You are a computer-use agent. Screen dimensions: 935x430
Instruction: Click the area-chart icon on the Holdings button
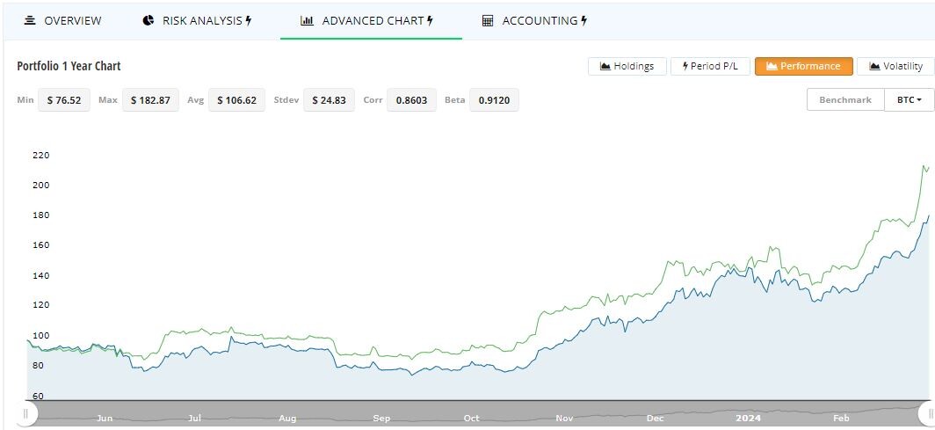click(x=605, y=66)
